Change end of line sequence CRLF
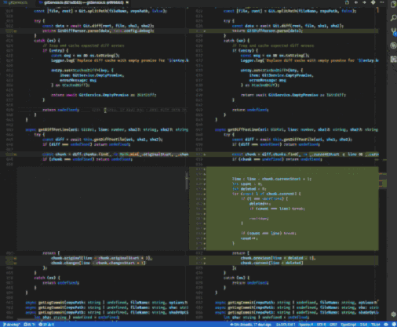 pyautogui.click(x=333, y=325)
